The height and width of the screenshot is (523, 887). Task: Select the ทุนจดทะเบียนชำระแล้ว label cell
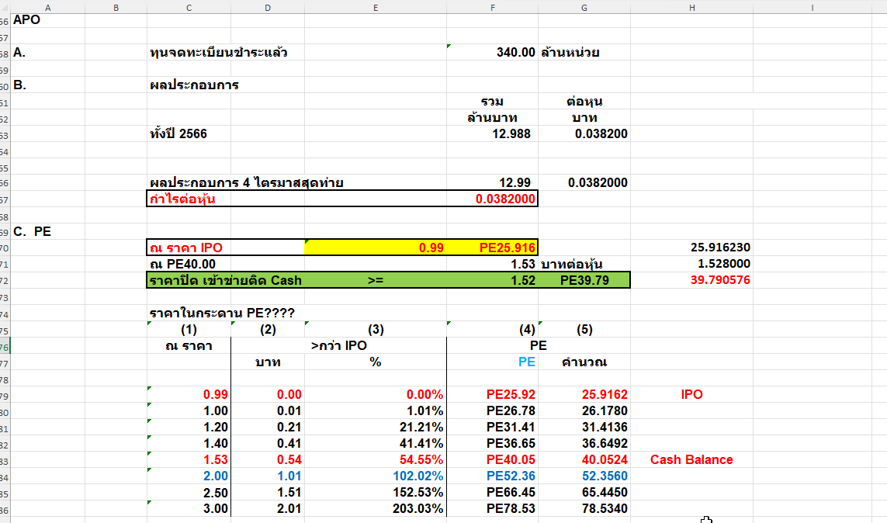tap(219, 53)
